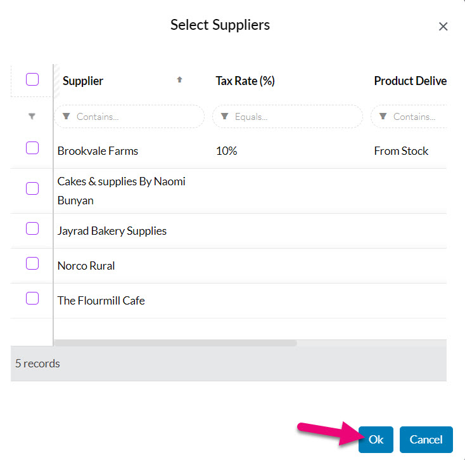Click the filter row funnel icon under checkbox column
Image resolution: width=465 pixels, height=460 pixels.
[x=32, y=116]
